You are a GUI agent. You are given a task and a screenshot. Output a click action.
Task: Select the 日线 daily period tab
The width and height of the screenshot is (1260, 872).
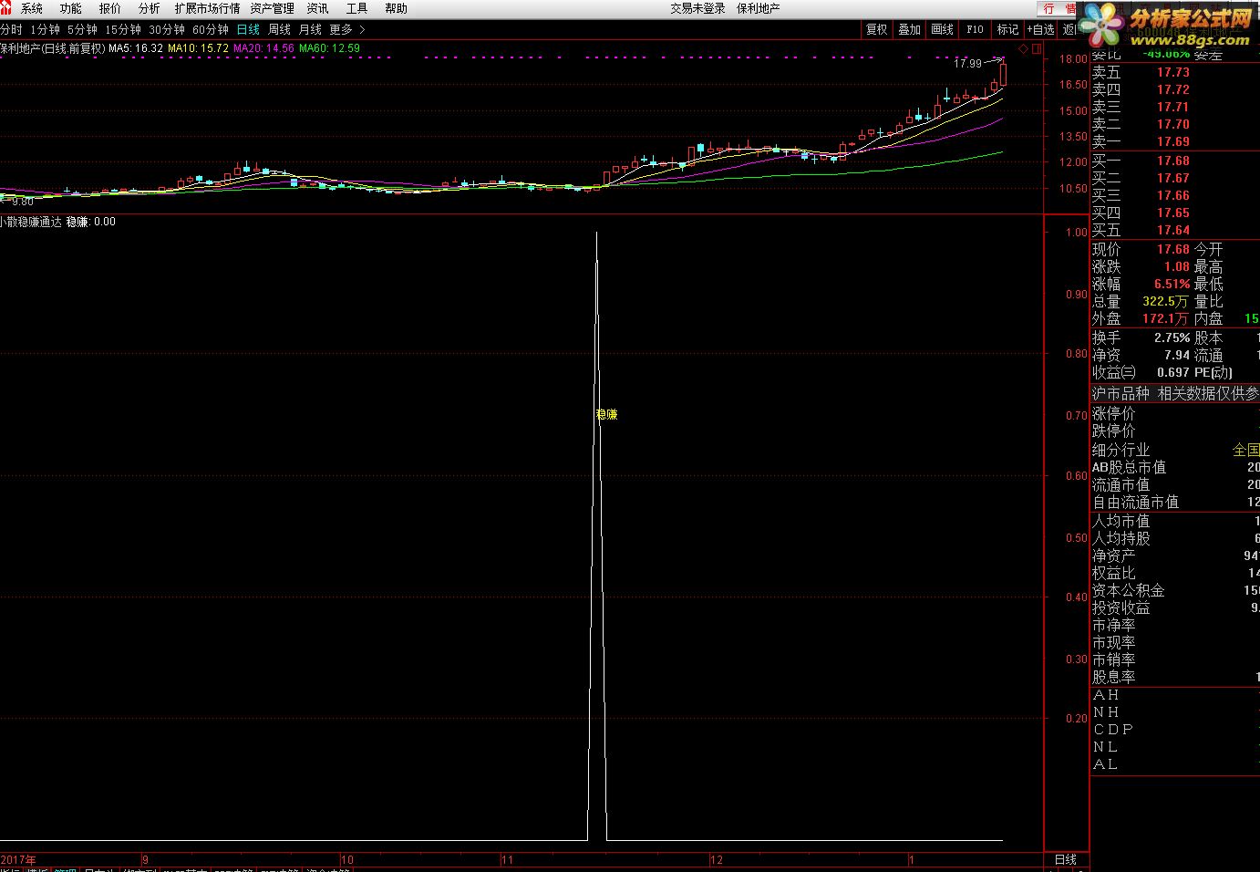point(248,29)
